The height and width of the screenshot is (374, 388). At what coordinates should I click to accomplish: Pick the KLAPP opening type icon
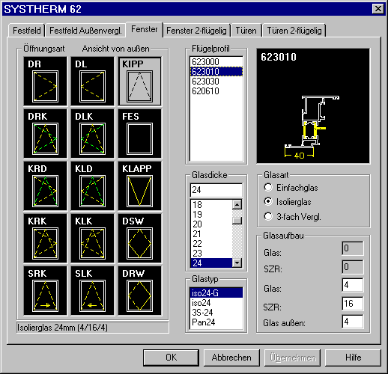click(139, 186)
